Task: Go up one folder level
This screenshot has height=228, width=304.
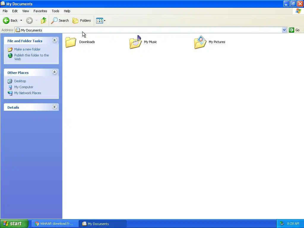Action: [44, 20]
